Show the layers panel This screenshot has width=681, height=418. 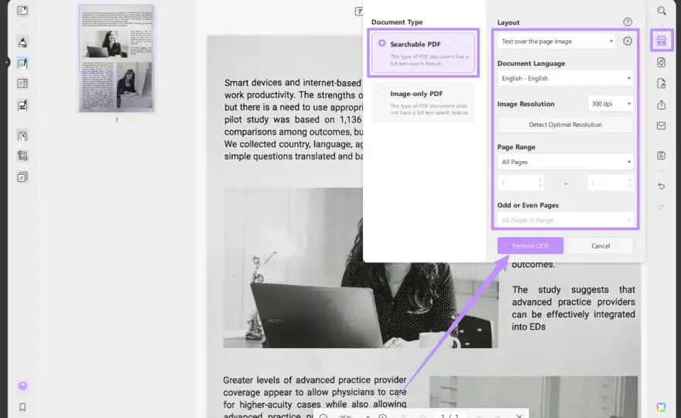click(x=22, y=385)
